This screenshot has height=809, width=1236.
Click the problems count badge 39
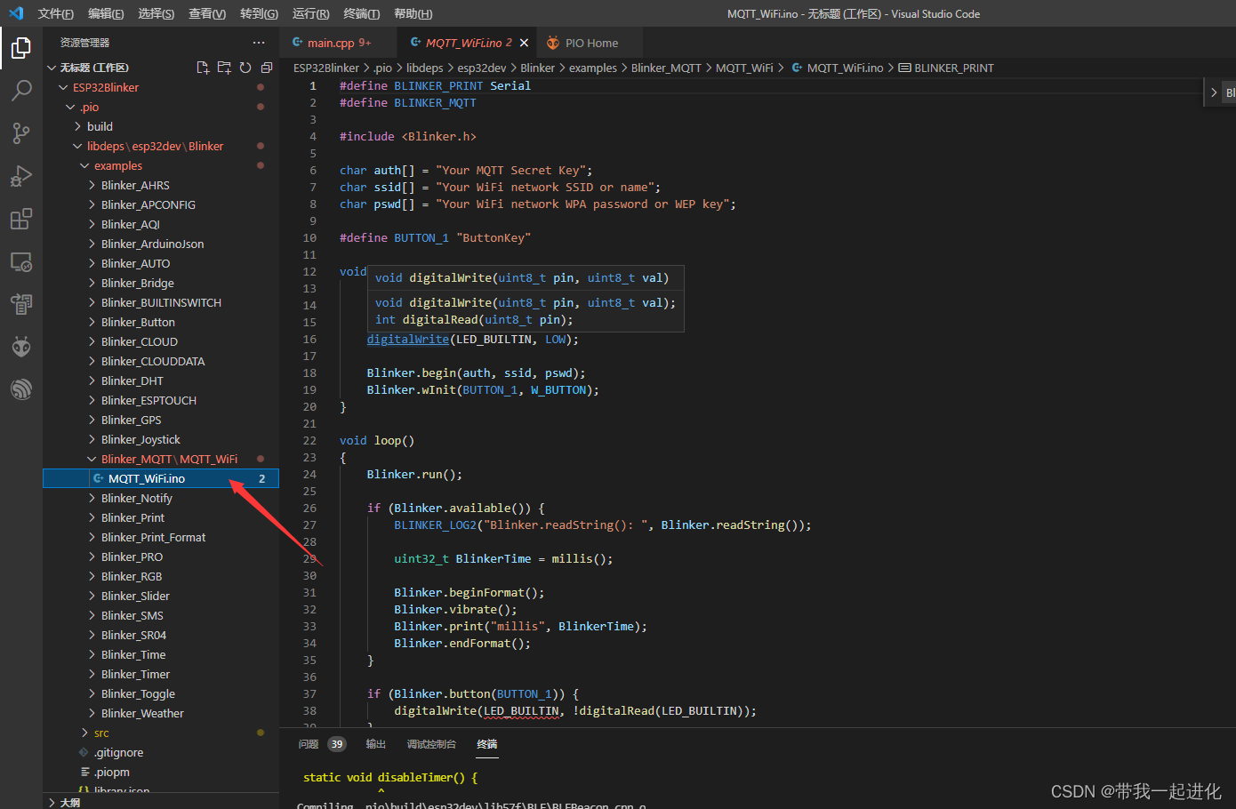coord(337,744)
